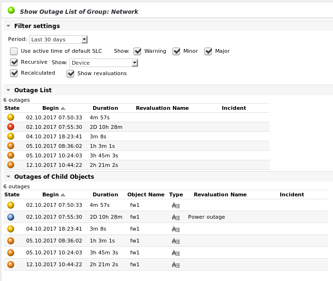Click the blue state icon for Power outage row

[11, 217]
